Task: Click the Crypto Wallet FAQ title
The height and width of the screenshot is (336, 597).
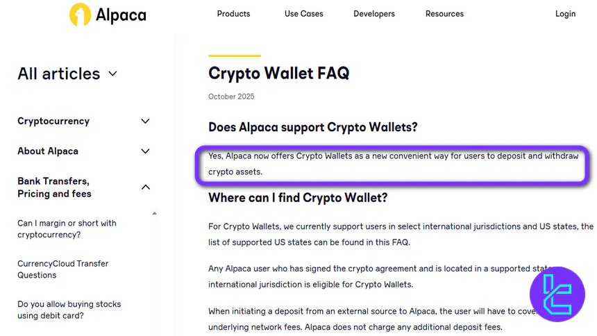Action: [x=278, y=73]
